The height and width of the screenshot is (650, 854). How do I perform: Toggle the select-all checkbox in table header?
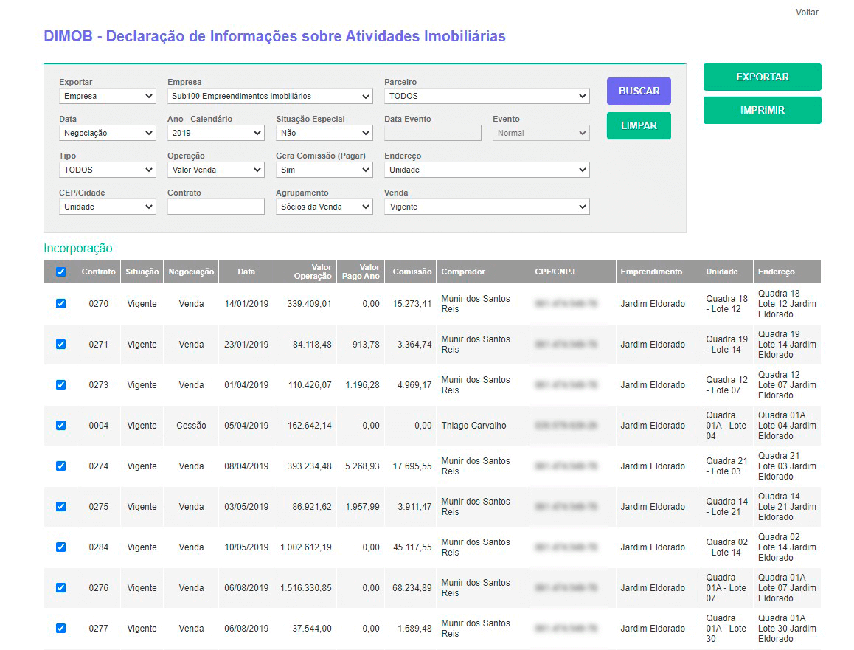point(60,272)
